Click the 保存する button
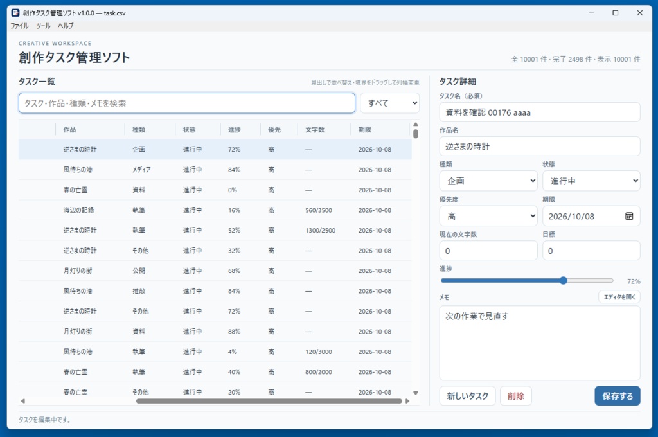The image size is (658, 437). [x=618, y=396]
